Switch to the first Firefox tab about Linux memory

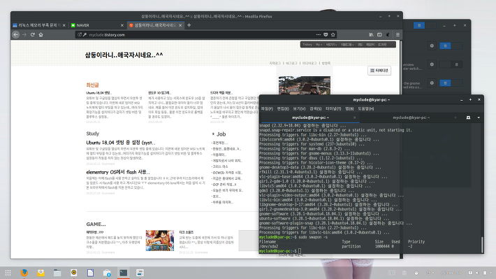coord(39,25)
